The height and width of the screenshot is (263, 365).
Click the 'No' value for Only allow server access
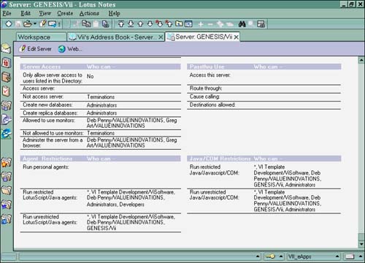[90, 76]
